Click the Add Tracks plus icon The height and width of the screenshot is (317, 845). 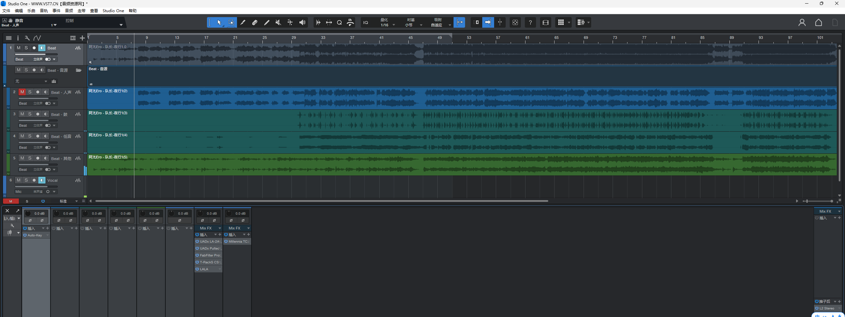[82, 38]
